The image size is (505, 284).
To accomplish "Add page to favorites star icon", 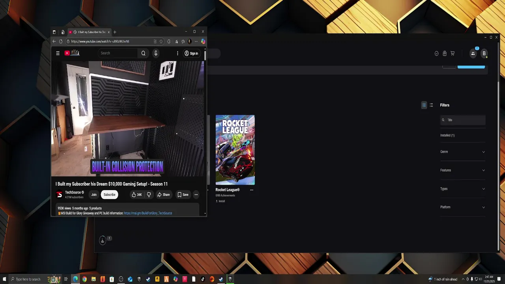I will click(x=161, y=41).
